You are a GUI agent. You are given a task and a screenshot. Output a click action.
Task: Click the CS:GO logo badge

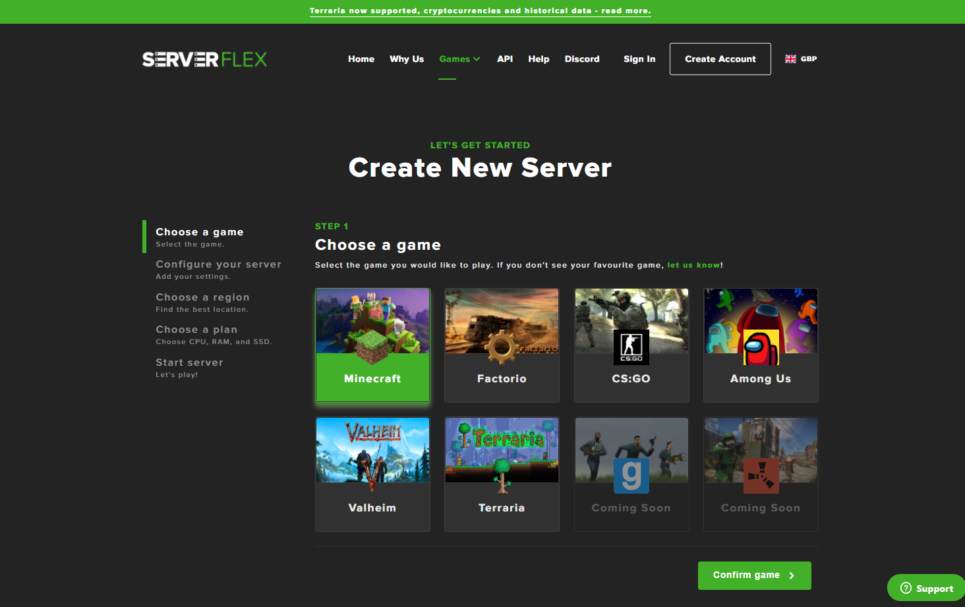631,347
